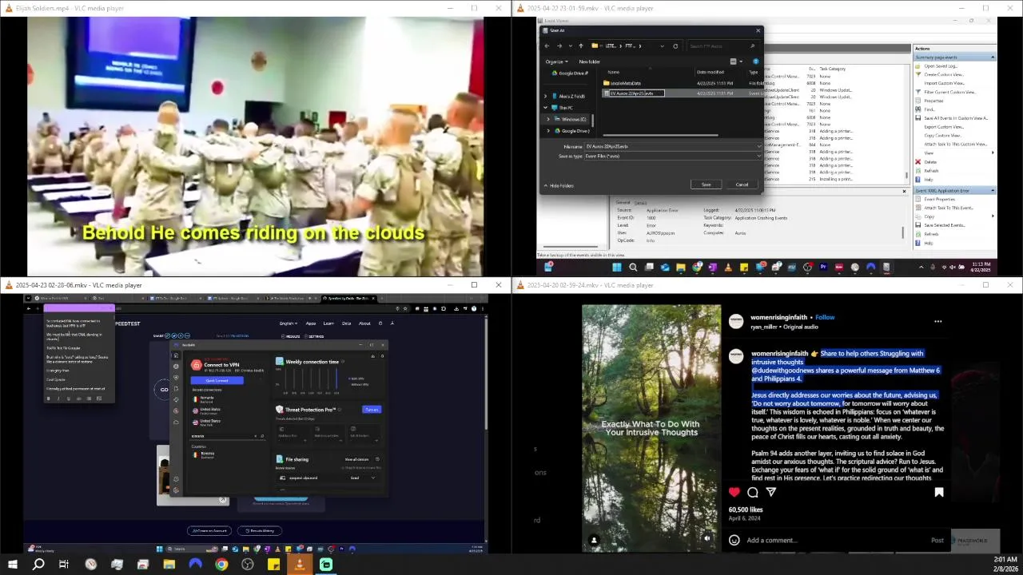Open the Windows Start menu on the bottom taskbar
The height and width of the screenshot is (575, 1023).
tap(12, 565)
